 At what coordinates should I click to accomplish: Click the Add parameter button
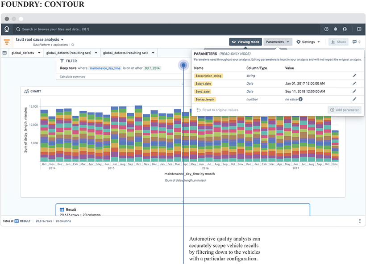(x=344, y=110)
